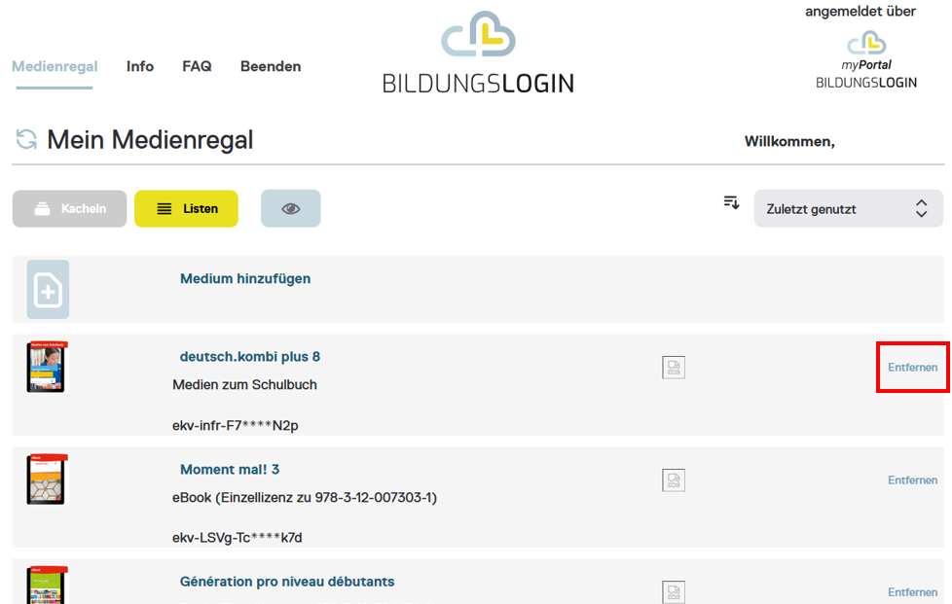Click the myPortal BILDUNGSLOGIN logo
This screenshot has height=604, width=952.
click(866, 60)
